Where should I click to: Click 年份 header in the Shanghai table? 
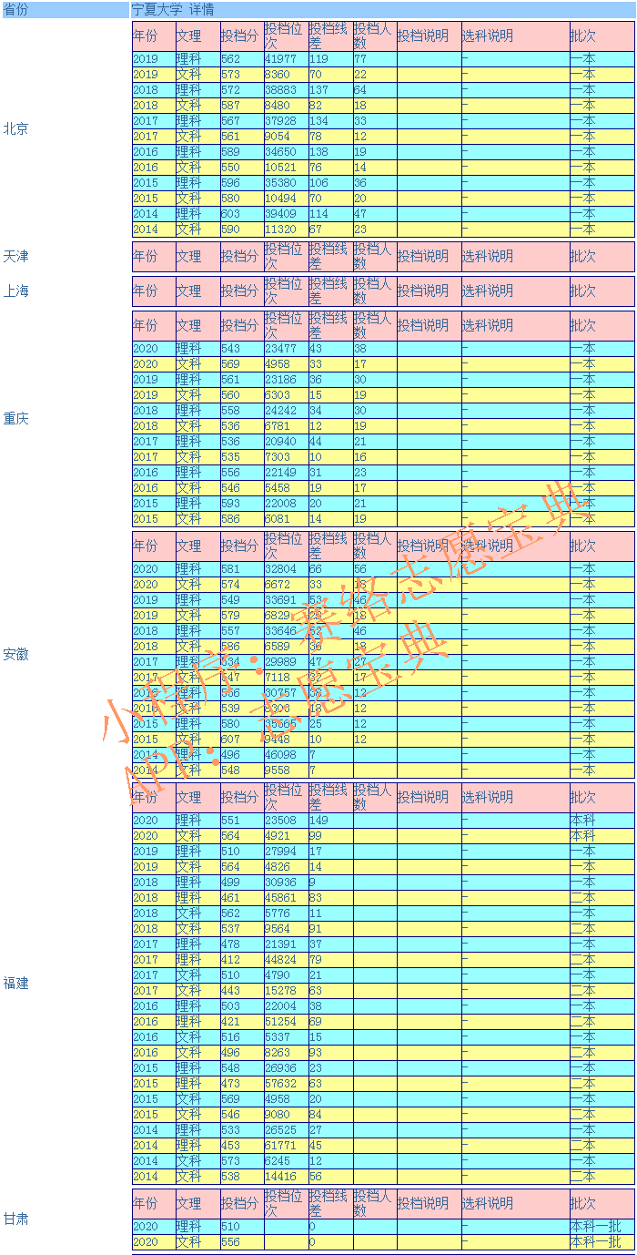pos(154,291)
